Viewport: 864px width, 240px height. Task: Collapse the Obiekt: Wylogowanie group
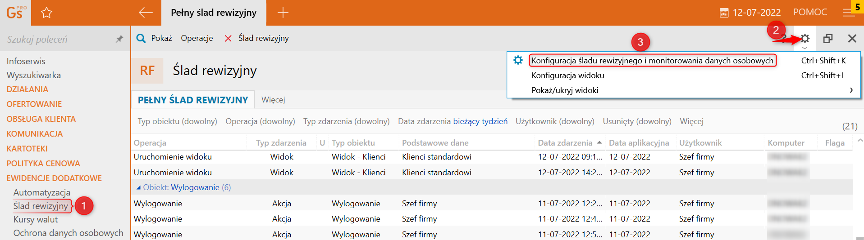(x=138, y=187)
